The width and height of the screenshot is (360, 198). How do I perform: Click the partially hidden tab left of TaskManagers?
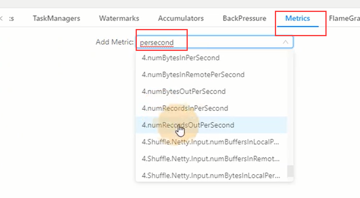(12, 18)
